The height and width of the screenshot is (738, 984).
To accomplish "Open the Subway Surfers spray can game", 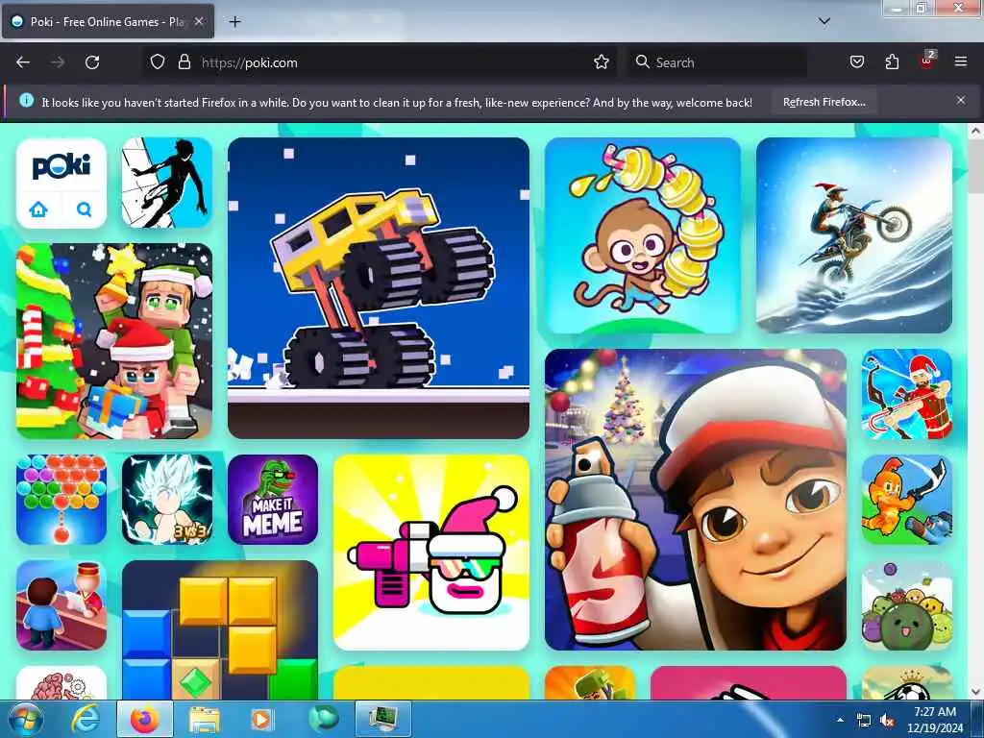I will tap(696, 500).
